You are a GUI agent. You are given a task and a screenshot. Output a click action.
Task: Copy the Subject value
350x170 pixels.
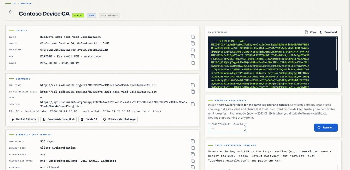(x=193, y=43)
